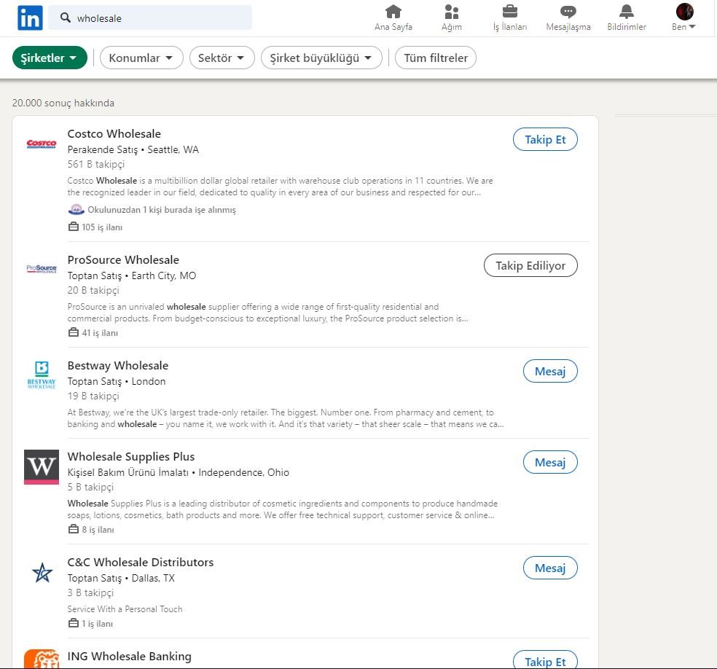717x669 pixels.
Task: Follow ING Wholesale Banking with Takip Et
Action: [x=545, y=661]
